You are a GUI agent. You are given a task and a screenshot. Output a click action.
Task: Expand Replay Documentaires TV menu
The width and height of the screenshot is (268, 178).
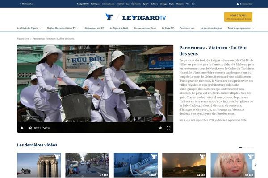pos(63,28)
